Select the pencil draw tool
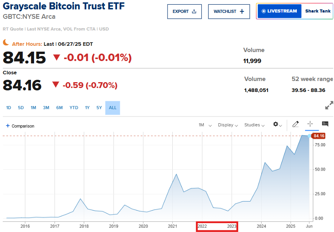 [x=296, y=124]
